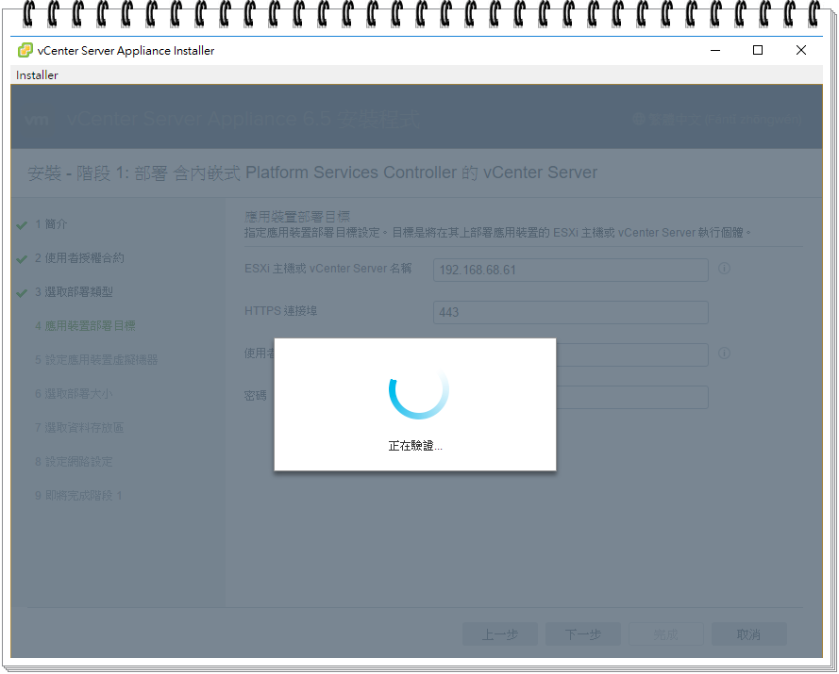Click the green checkmark next to 簡介

coord(22,225)
